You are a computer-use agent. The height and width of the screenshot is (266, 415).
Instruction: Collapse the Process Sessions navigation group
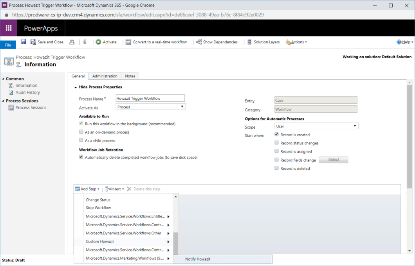point(3,101)
